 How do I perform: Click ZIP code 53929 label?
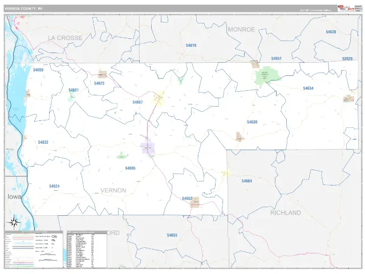pos(347,59)
